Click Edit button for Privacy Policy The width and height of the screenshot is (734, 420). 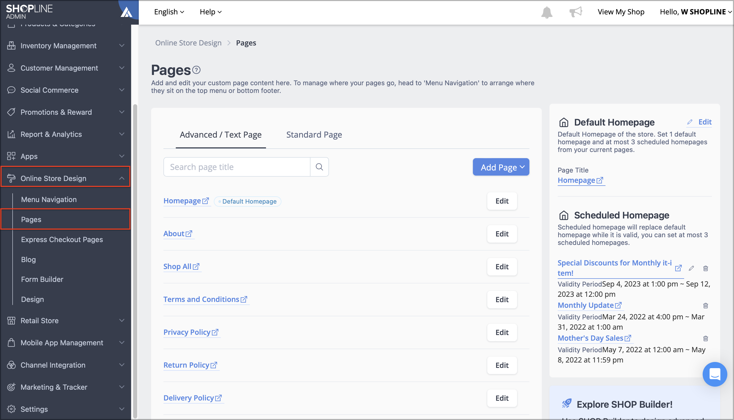tap(502, 333)
